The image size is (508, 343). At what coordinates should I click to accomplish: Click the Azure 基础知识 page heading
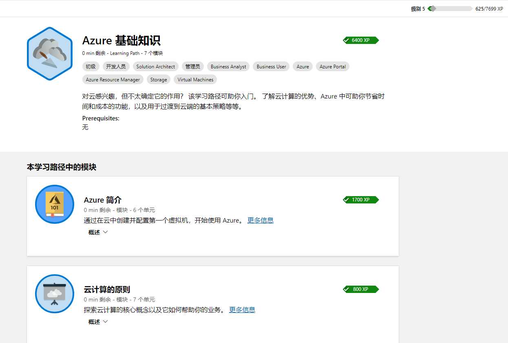[x=121, y=40]
